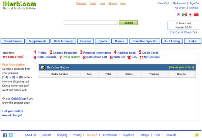Expand the More > category menu
The image size is (202, 138).
pyautogui.click(x=120, y=41)
